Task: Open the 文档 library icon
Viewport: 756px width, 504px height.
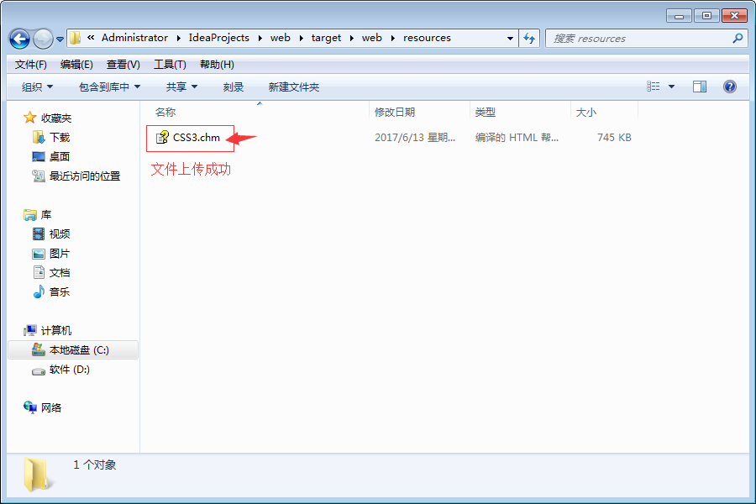Action: [39, 272]
